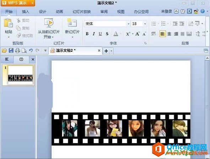Switch to the 动画 ribbon tab
210x159 pixels.
pyautogui.click(x=59, y=12)
